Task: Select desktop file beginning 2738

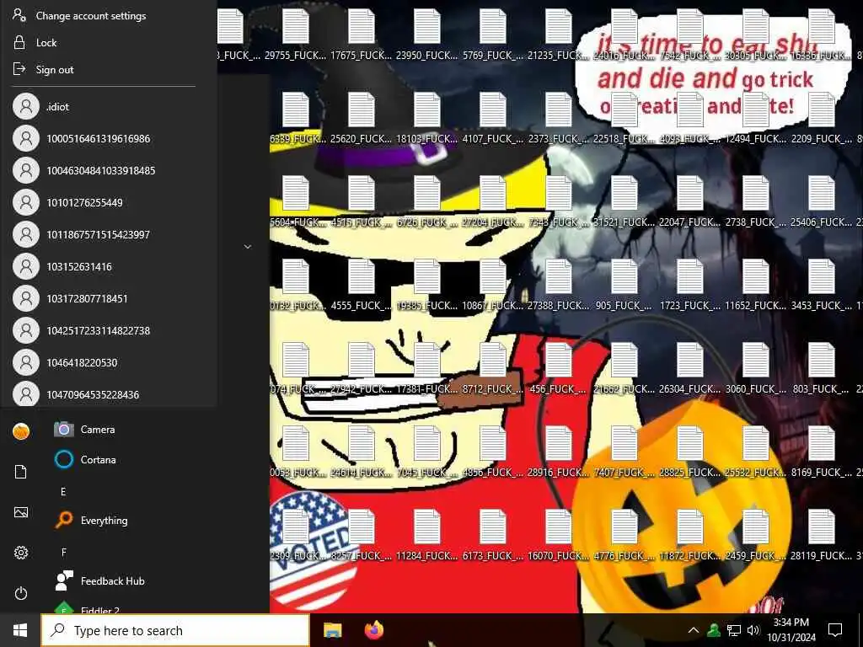Action: click(756, 201)
